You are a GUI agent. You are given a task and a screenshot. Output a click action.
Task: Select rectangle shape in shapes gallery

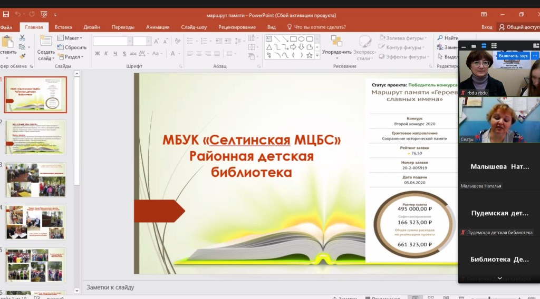click(293, 39)
